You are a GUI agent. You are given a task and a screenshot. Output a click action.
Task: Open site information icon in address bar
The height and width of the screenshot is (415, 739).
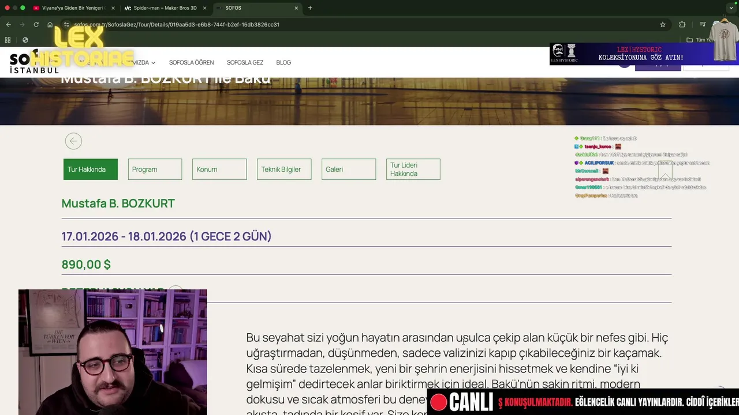(66, 25)
